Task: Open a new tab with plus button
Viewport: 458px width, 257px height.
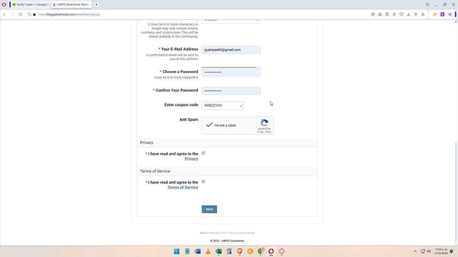Action: pyautogui.click(x=96, y=5)
